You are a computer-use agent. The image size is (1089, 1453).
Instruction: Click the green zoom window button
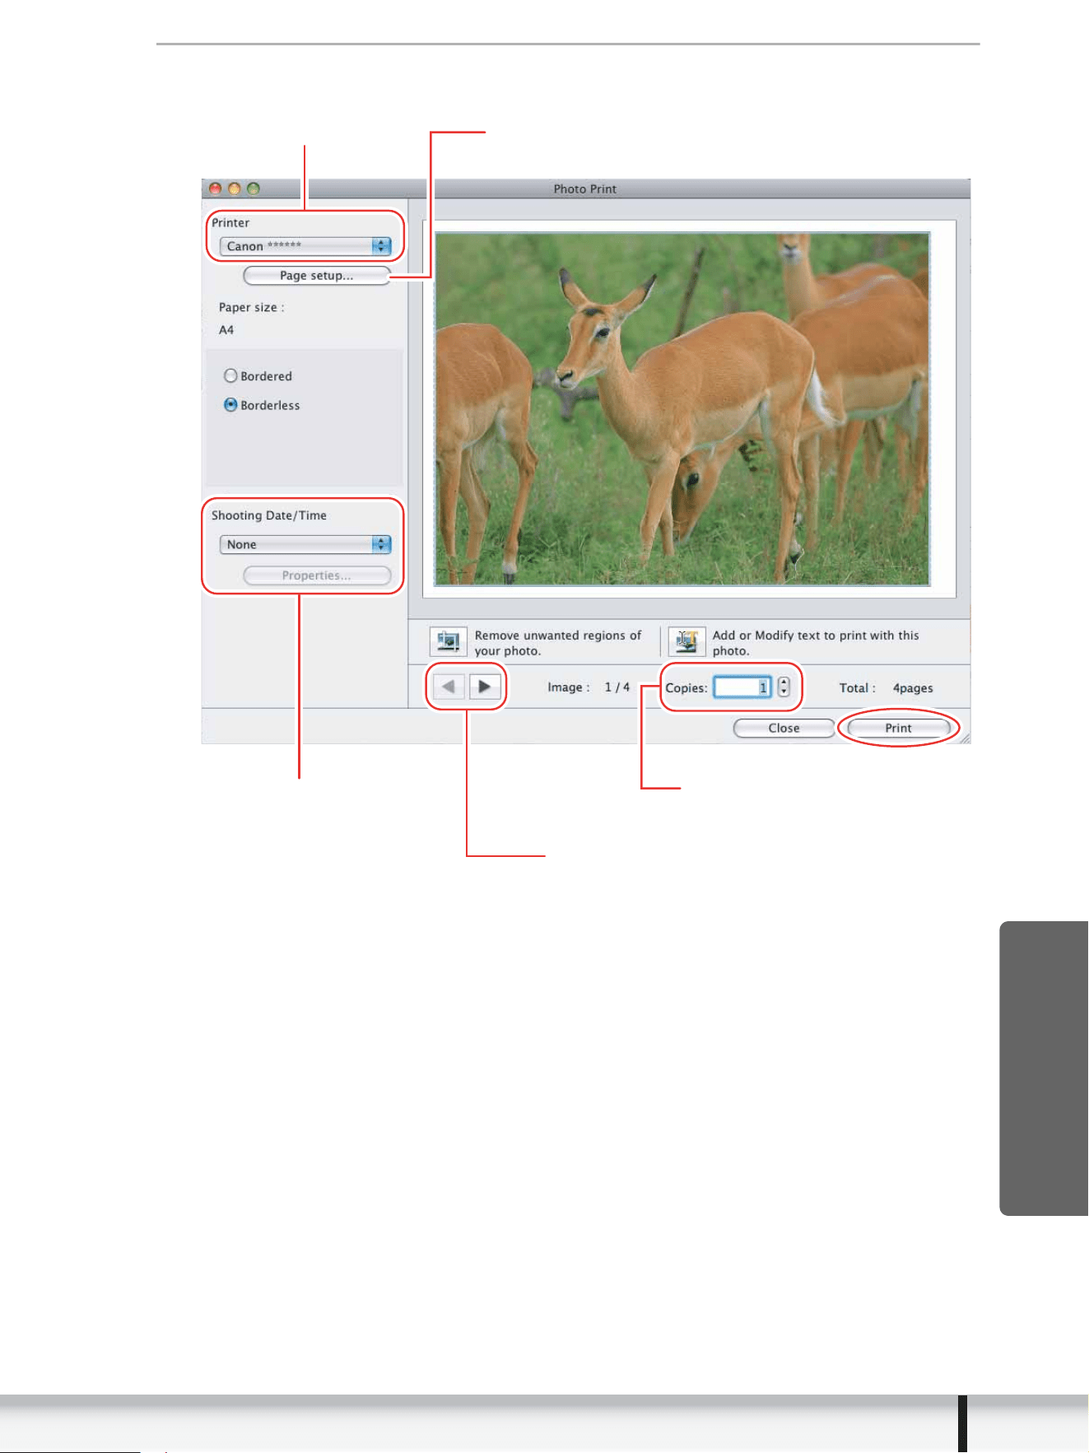click(254, 189)
